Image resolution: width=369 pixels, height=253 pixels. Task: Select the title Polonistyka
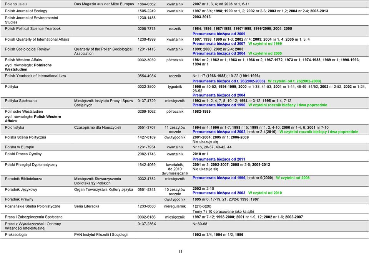click(x=14, y=128)
